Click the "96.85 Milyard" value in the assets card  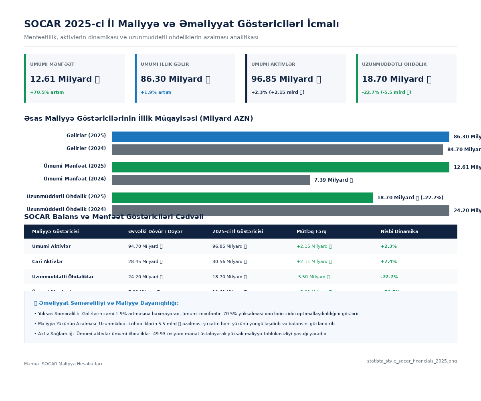286,79
